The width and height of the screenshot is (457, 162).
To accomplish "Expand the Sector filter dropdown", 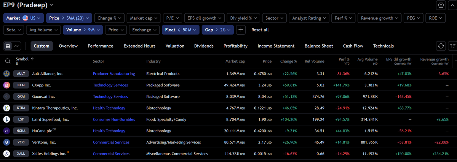I will pyautogui.click(x=274, y=18).
